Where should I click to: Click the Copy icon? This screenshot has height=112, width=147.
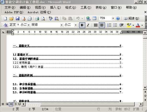pyautogui.click(x=64, y=18)
